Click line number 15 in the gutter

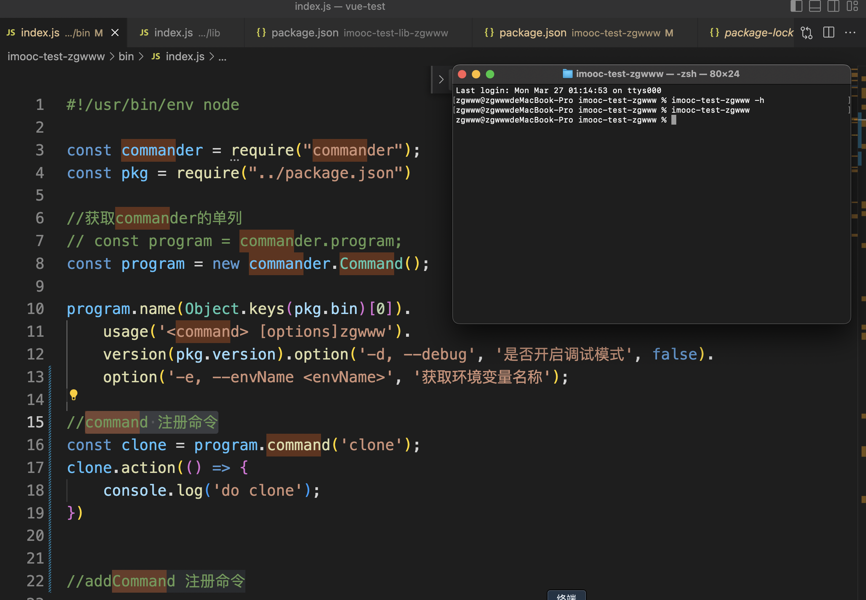(x=35, y=422)
